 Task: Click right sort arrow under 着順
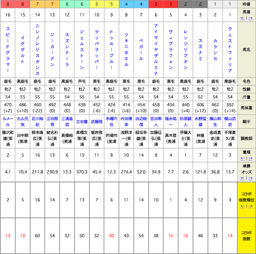click(250, 158)
